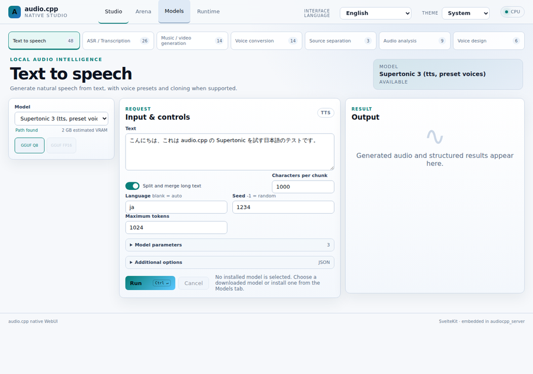This screenshot has height=374, width=533.
Task: Toggle Split and merge long text switch
Action: [132, 186]
